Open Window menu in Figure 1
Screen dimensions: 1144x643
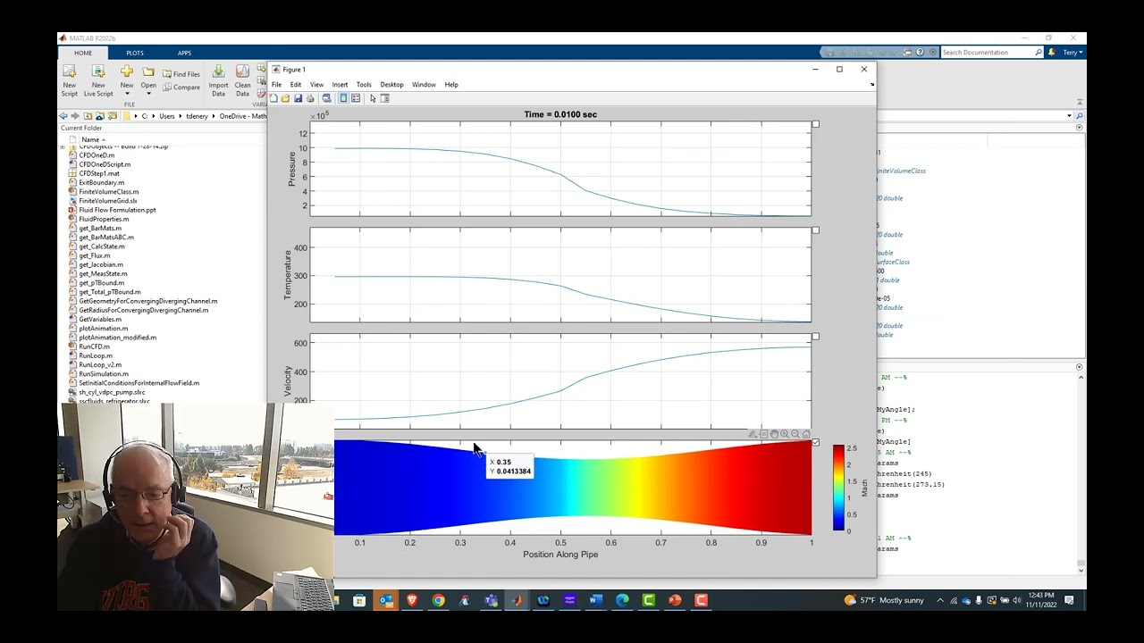(424, 85)
